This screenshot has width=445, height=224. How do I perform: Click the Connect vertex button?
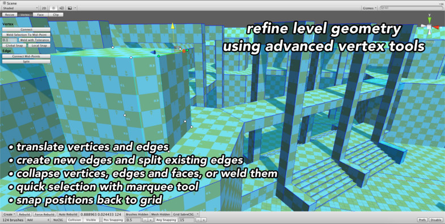pyautogui.click(x=27, y=29)
